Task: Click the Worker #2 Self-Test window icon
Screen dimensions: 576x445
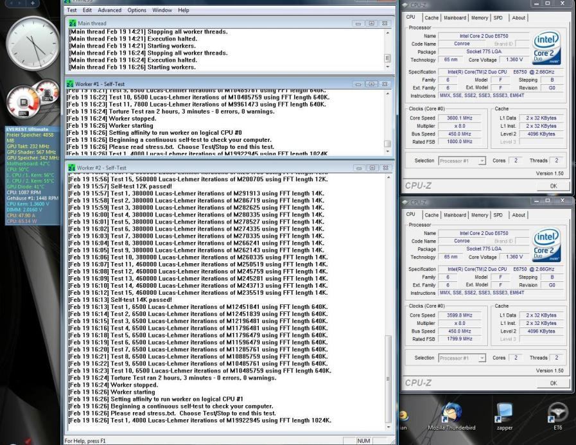Action: click(x=72, y=168)
